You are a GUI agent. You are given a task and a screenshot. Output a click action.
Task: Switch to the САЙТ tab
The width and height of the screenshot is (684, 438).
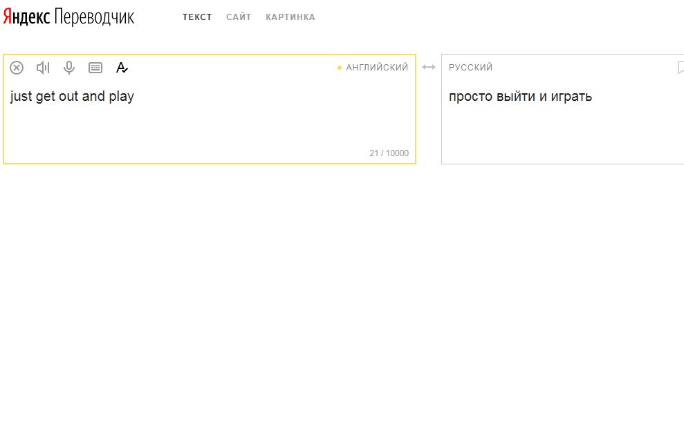[239, 17]
